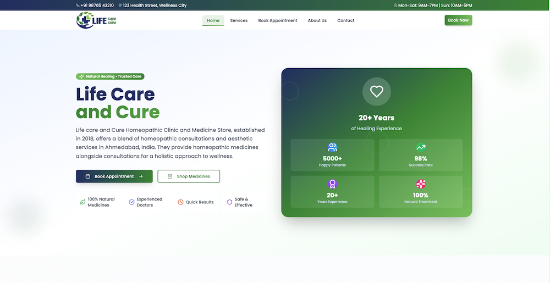Click the Happy Patients people icon
This screenshot has width=550, height=283.
click(332, 147)
